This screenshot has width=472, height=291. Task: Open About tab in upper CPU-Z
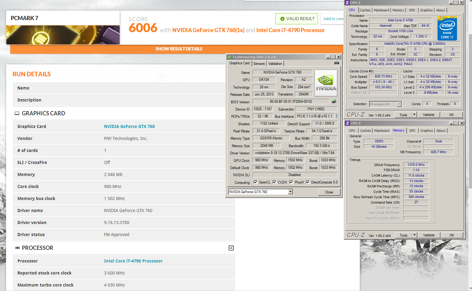pos(441,10)
